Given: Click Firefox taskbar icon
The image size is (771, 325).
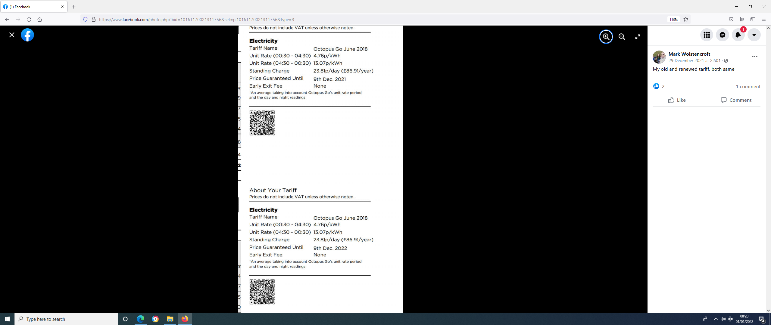Looking at the screenshot, I should coord(185,319).
